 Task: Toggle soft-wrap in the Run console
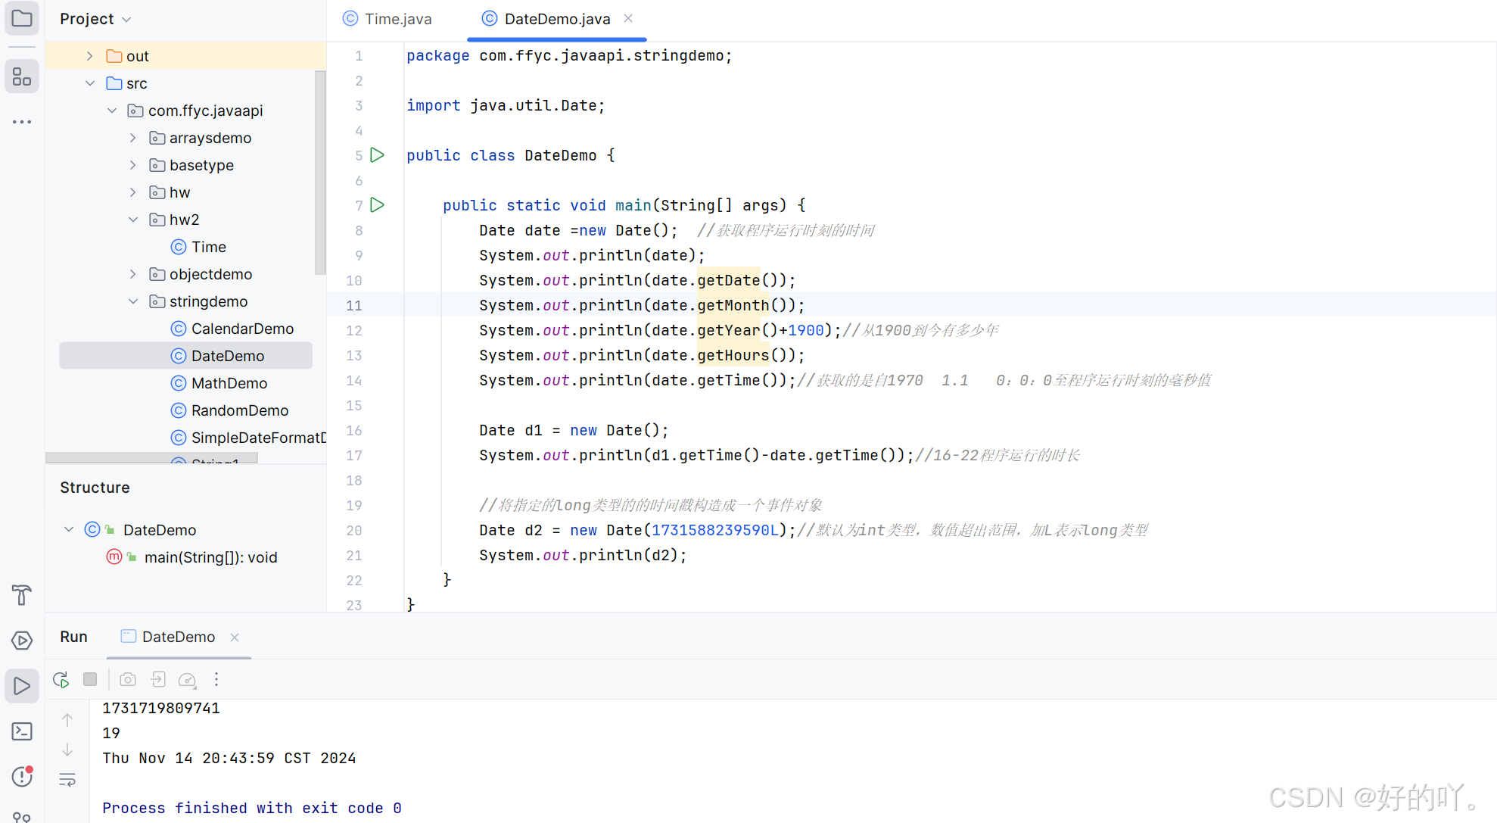[67, 780]
